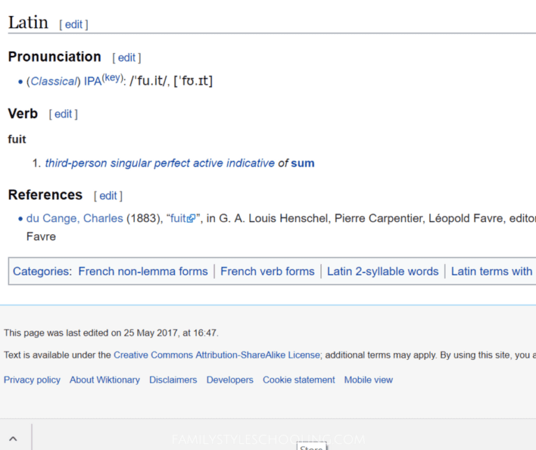Click edit beside the Verb heading
This screenshot has width=536, height=450.
[x=63, y=114]
